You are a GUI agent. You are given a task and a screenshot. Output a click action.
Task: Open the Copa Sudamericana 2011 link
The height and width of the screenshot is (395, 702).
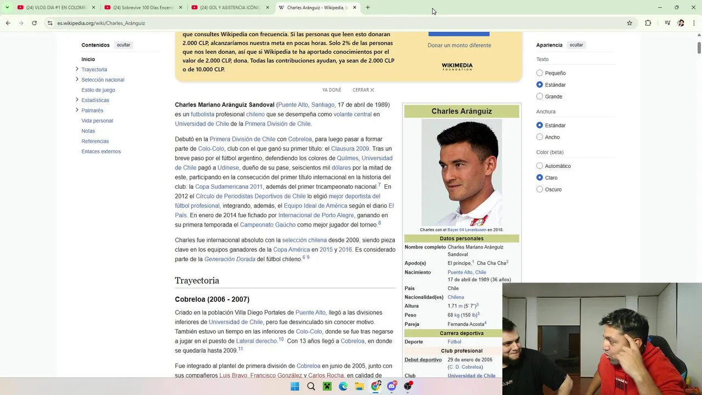[229, 187]
